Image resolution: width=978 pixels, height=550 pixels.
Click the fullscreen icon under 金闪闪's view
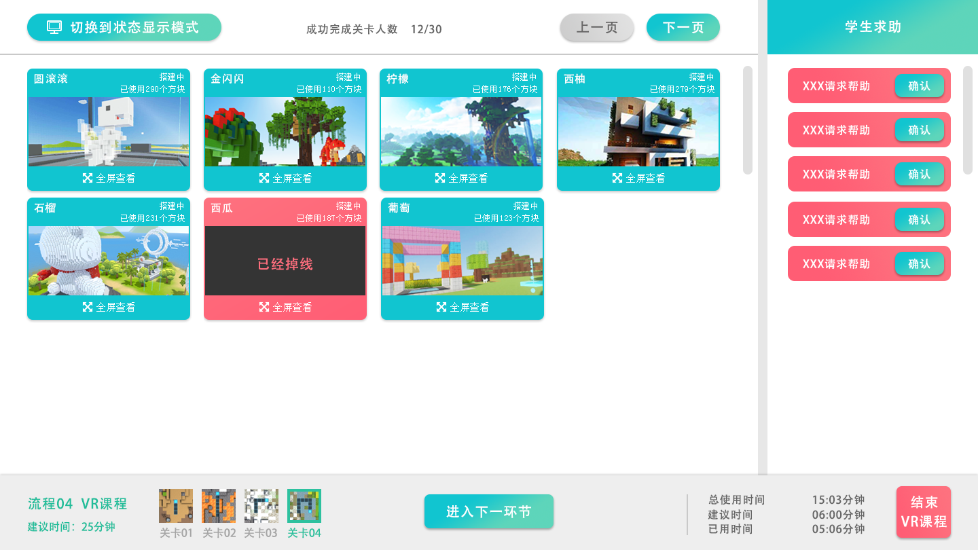coord(264,178)
